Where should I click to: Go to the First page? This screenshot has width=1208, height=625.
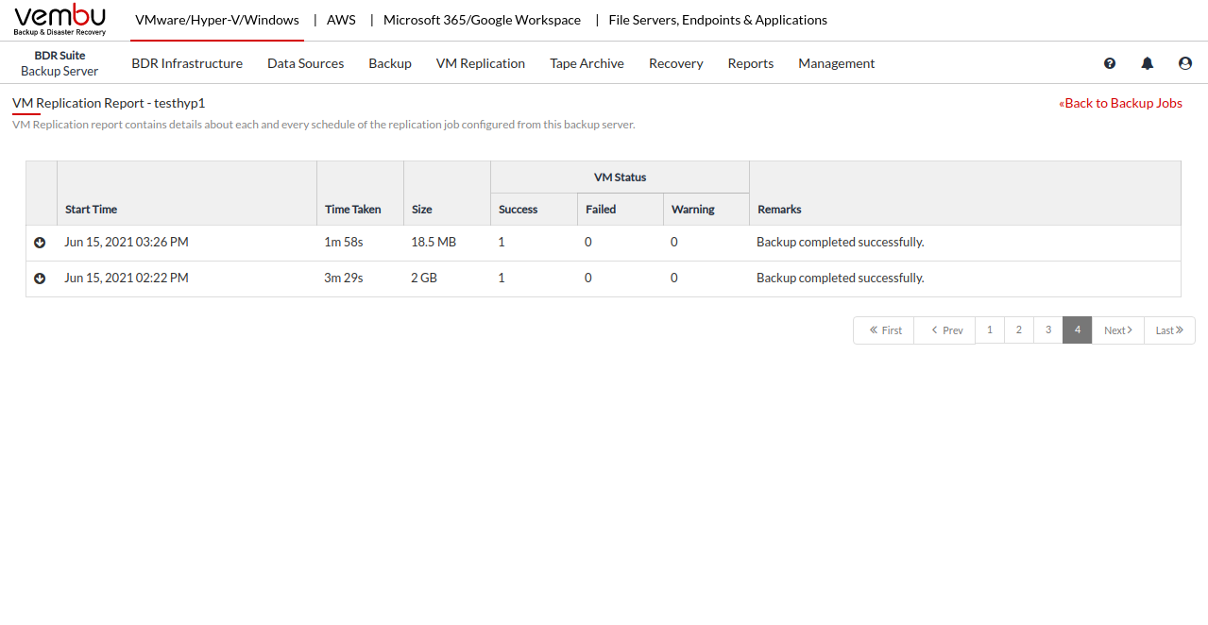[884, 330]
